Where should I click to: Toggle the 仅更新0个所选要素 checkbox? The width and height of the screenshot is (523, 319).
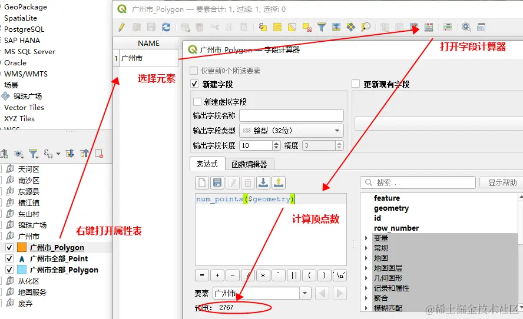193,71
